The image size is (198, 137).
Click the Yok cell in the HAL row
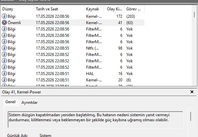129,74
